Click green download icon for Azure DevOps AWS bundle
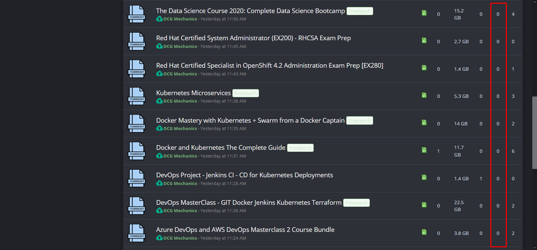 424,232
